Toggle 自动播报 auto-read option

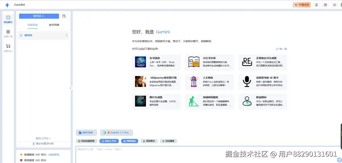tap(168, 141)
